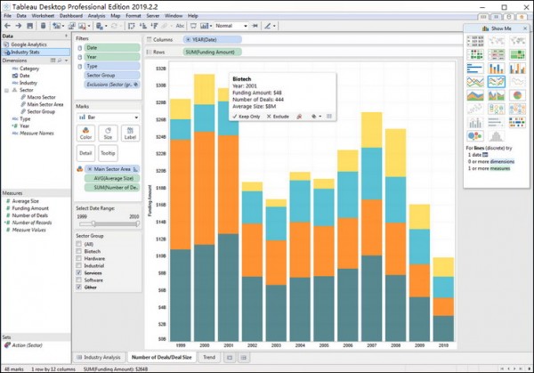
Task: Click the Select Date Range slider left handle
Action: click(x=93, y=223)
